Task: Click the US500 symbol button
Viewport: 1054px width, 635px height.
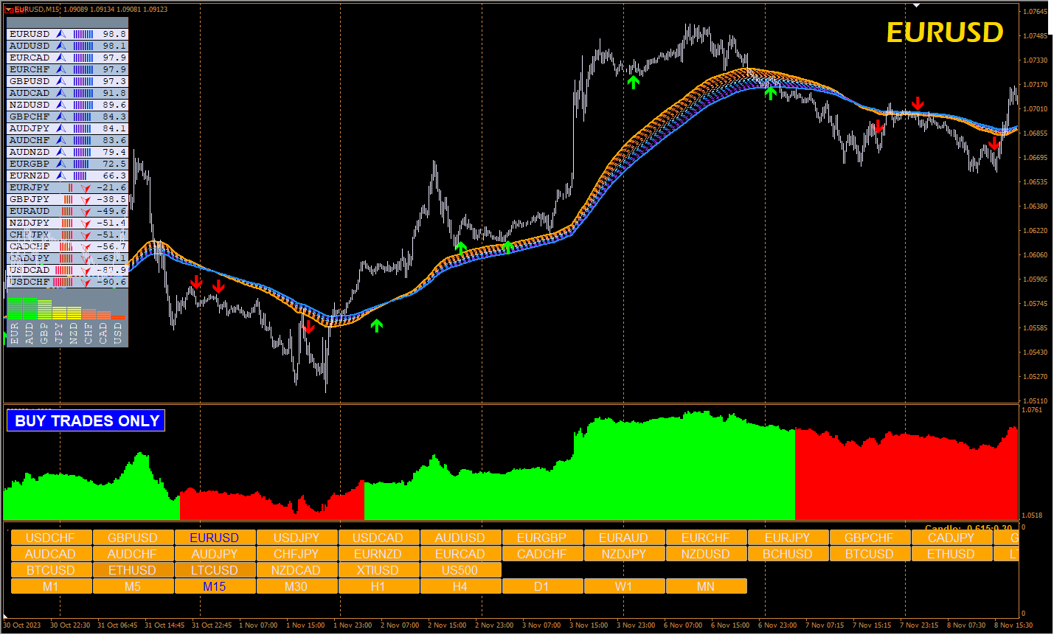Action: tap(460, 569)
